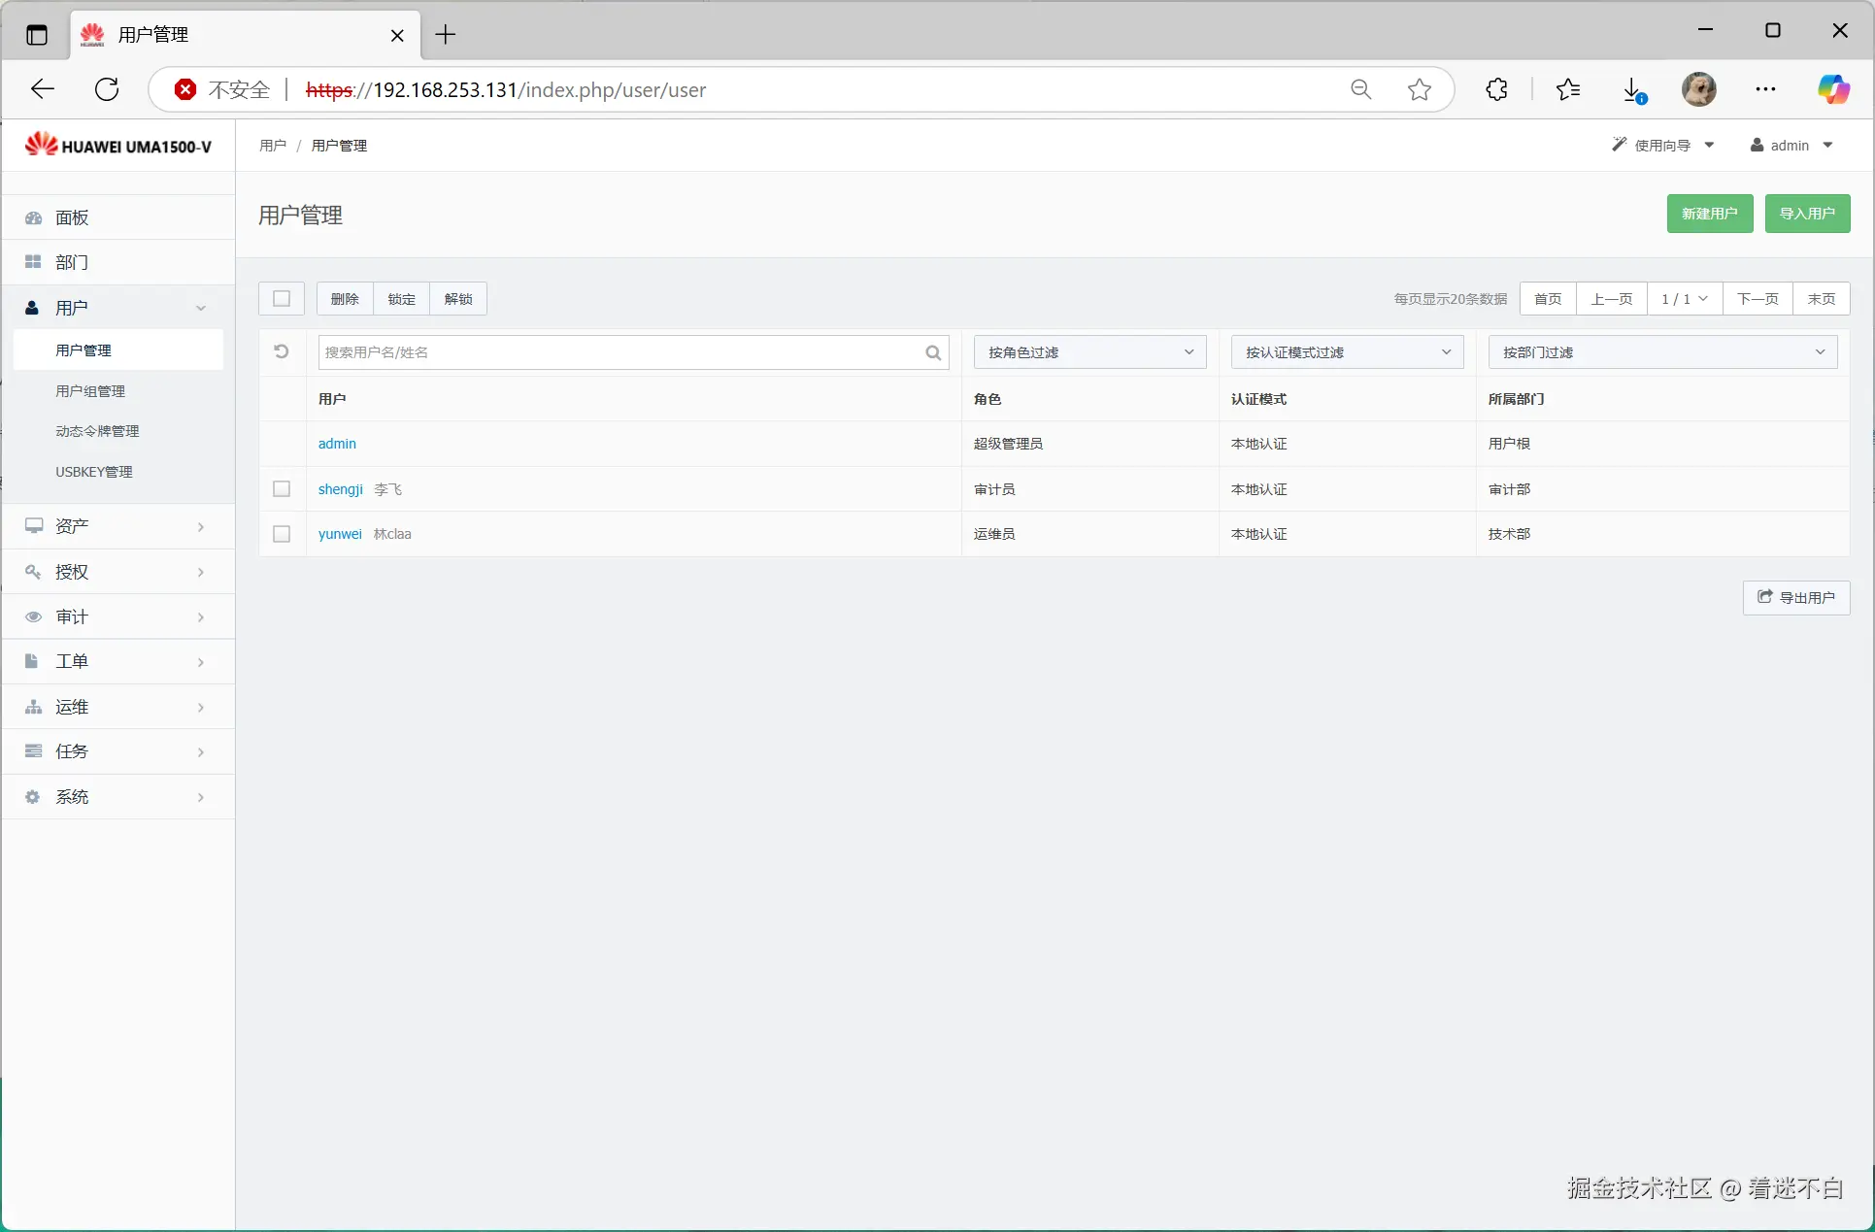Click the browser downloads icon
Image resolution: width=1875 pixels, height=1232 pixels.
[x=1632, y=90]
